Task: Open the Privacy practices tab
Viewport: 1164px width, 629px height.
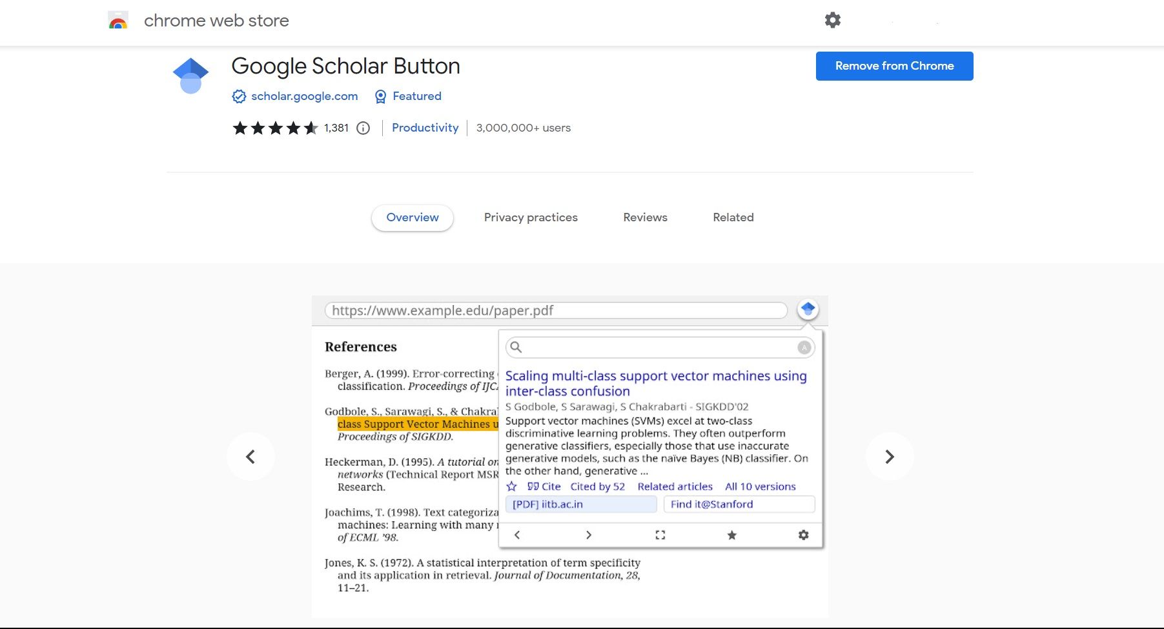Action: point(530,217)
